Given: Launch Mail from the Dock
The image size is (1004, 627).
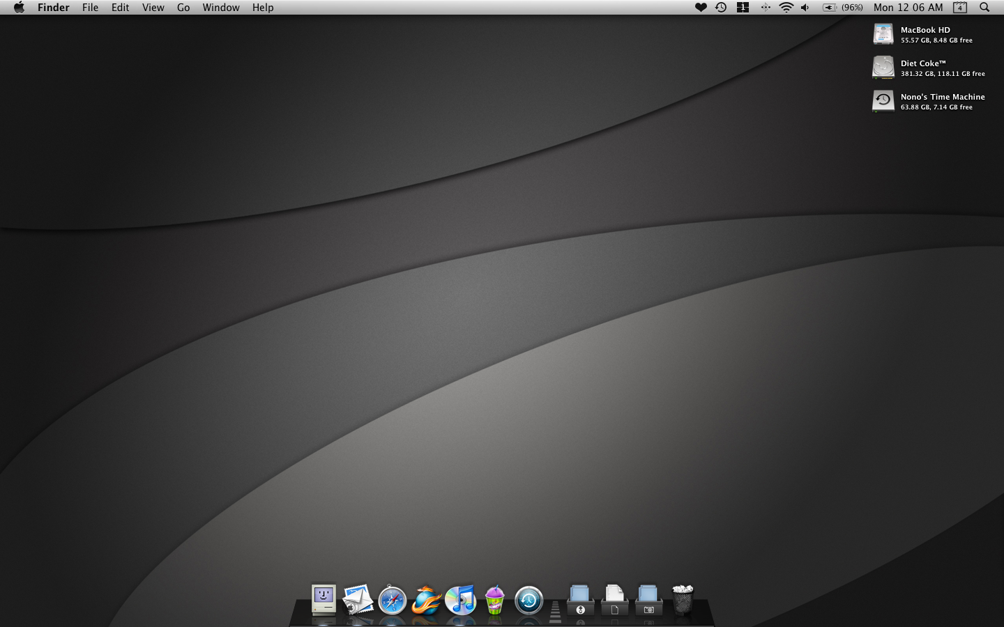Looking at the screenshot, I should click(x=358, y=600).
